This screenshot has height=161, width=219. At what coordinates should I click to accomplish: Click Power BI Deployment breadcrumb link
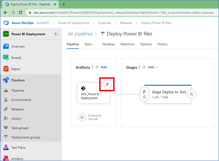point(74,23)
